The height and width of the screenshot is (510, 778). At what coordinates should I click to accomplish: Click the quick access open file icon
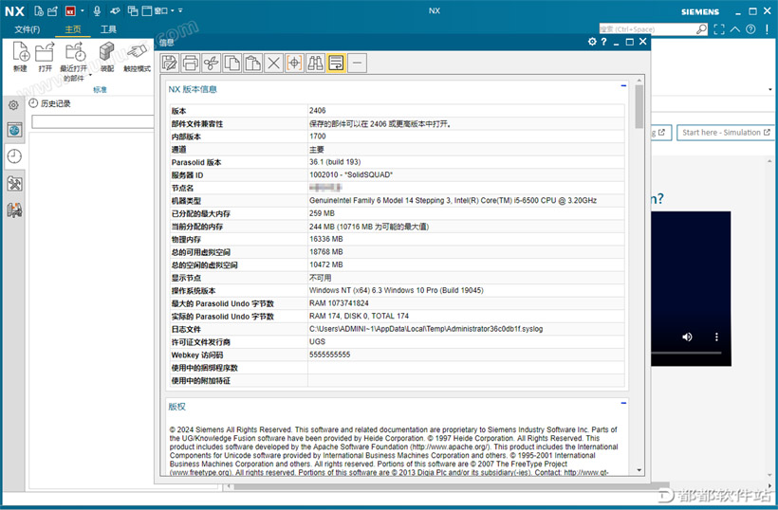(x=52, y=11)
